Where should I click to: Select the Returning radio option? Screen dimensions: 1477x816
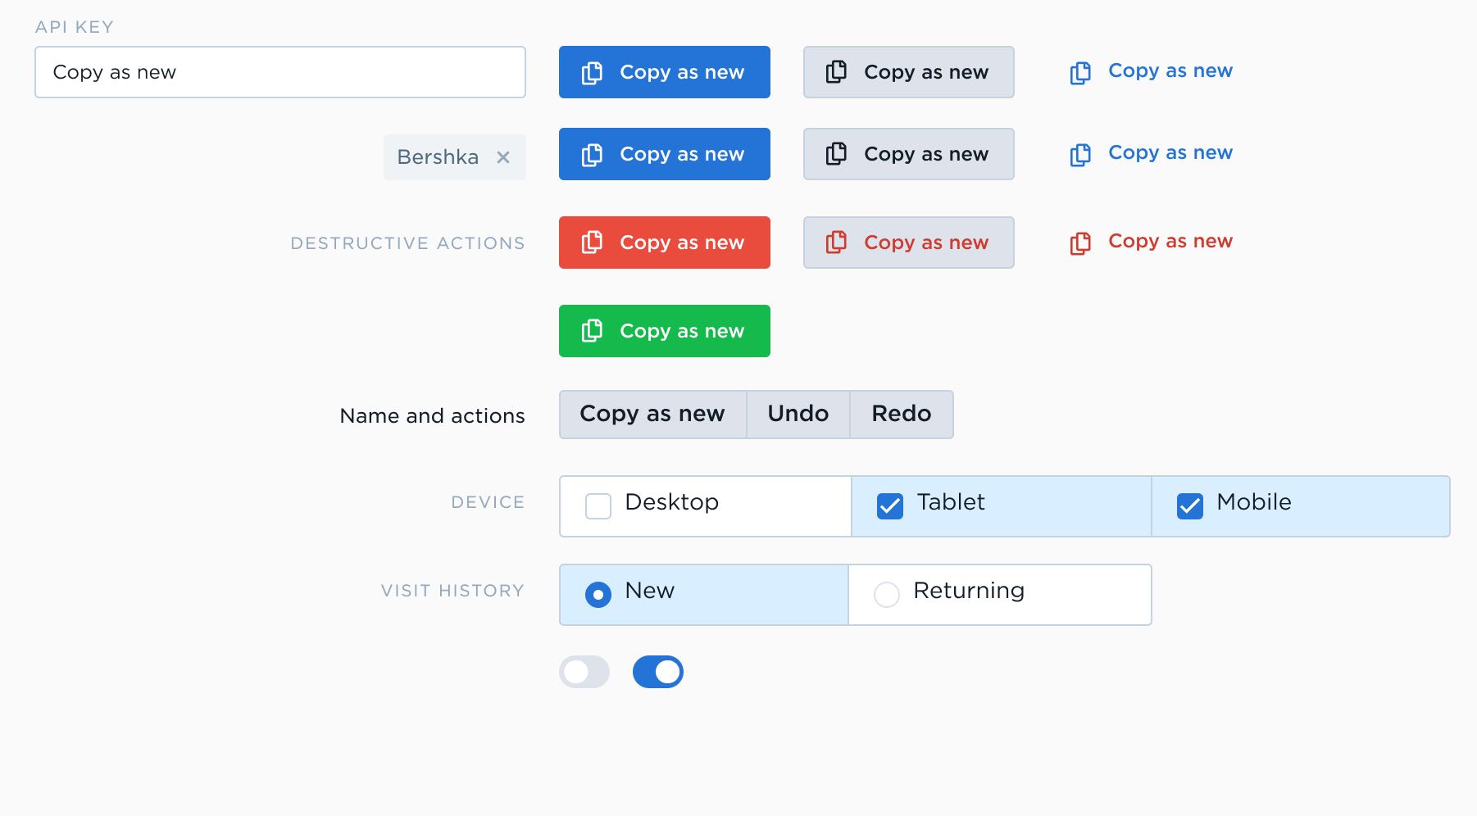pos(887,595)
